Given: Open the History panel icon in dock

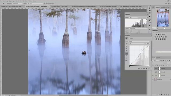Looking at the screenshot, I should pos(150,8).
